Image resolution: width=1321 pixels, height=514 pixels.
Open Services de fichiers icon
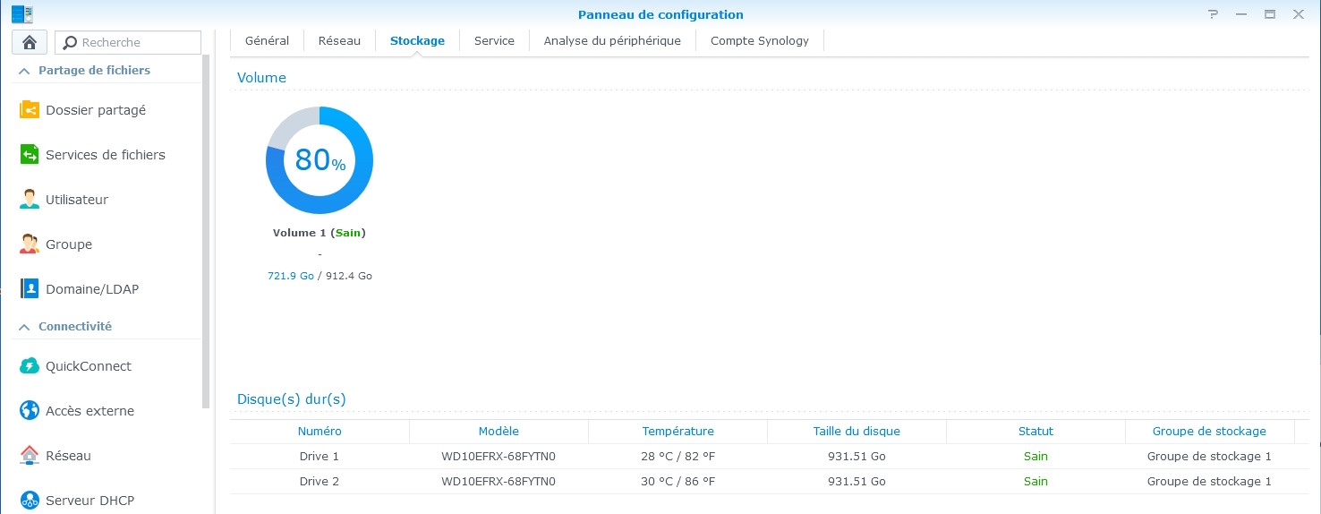pyautogui.click(x=30, y=155)
